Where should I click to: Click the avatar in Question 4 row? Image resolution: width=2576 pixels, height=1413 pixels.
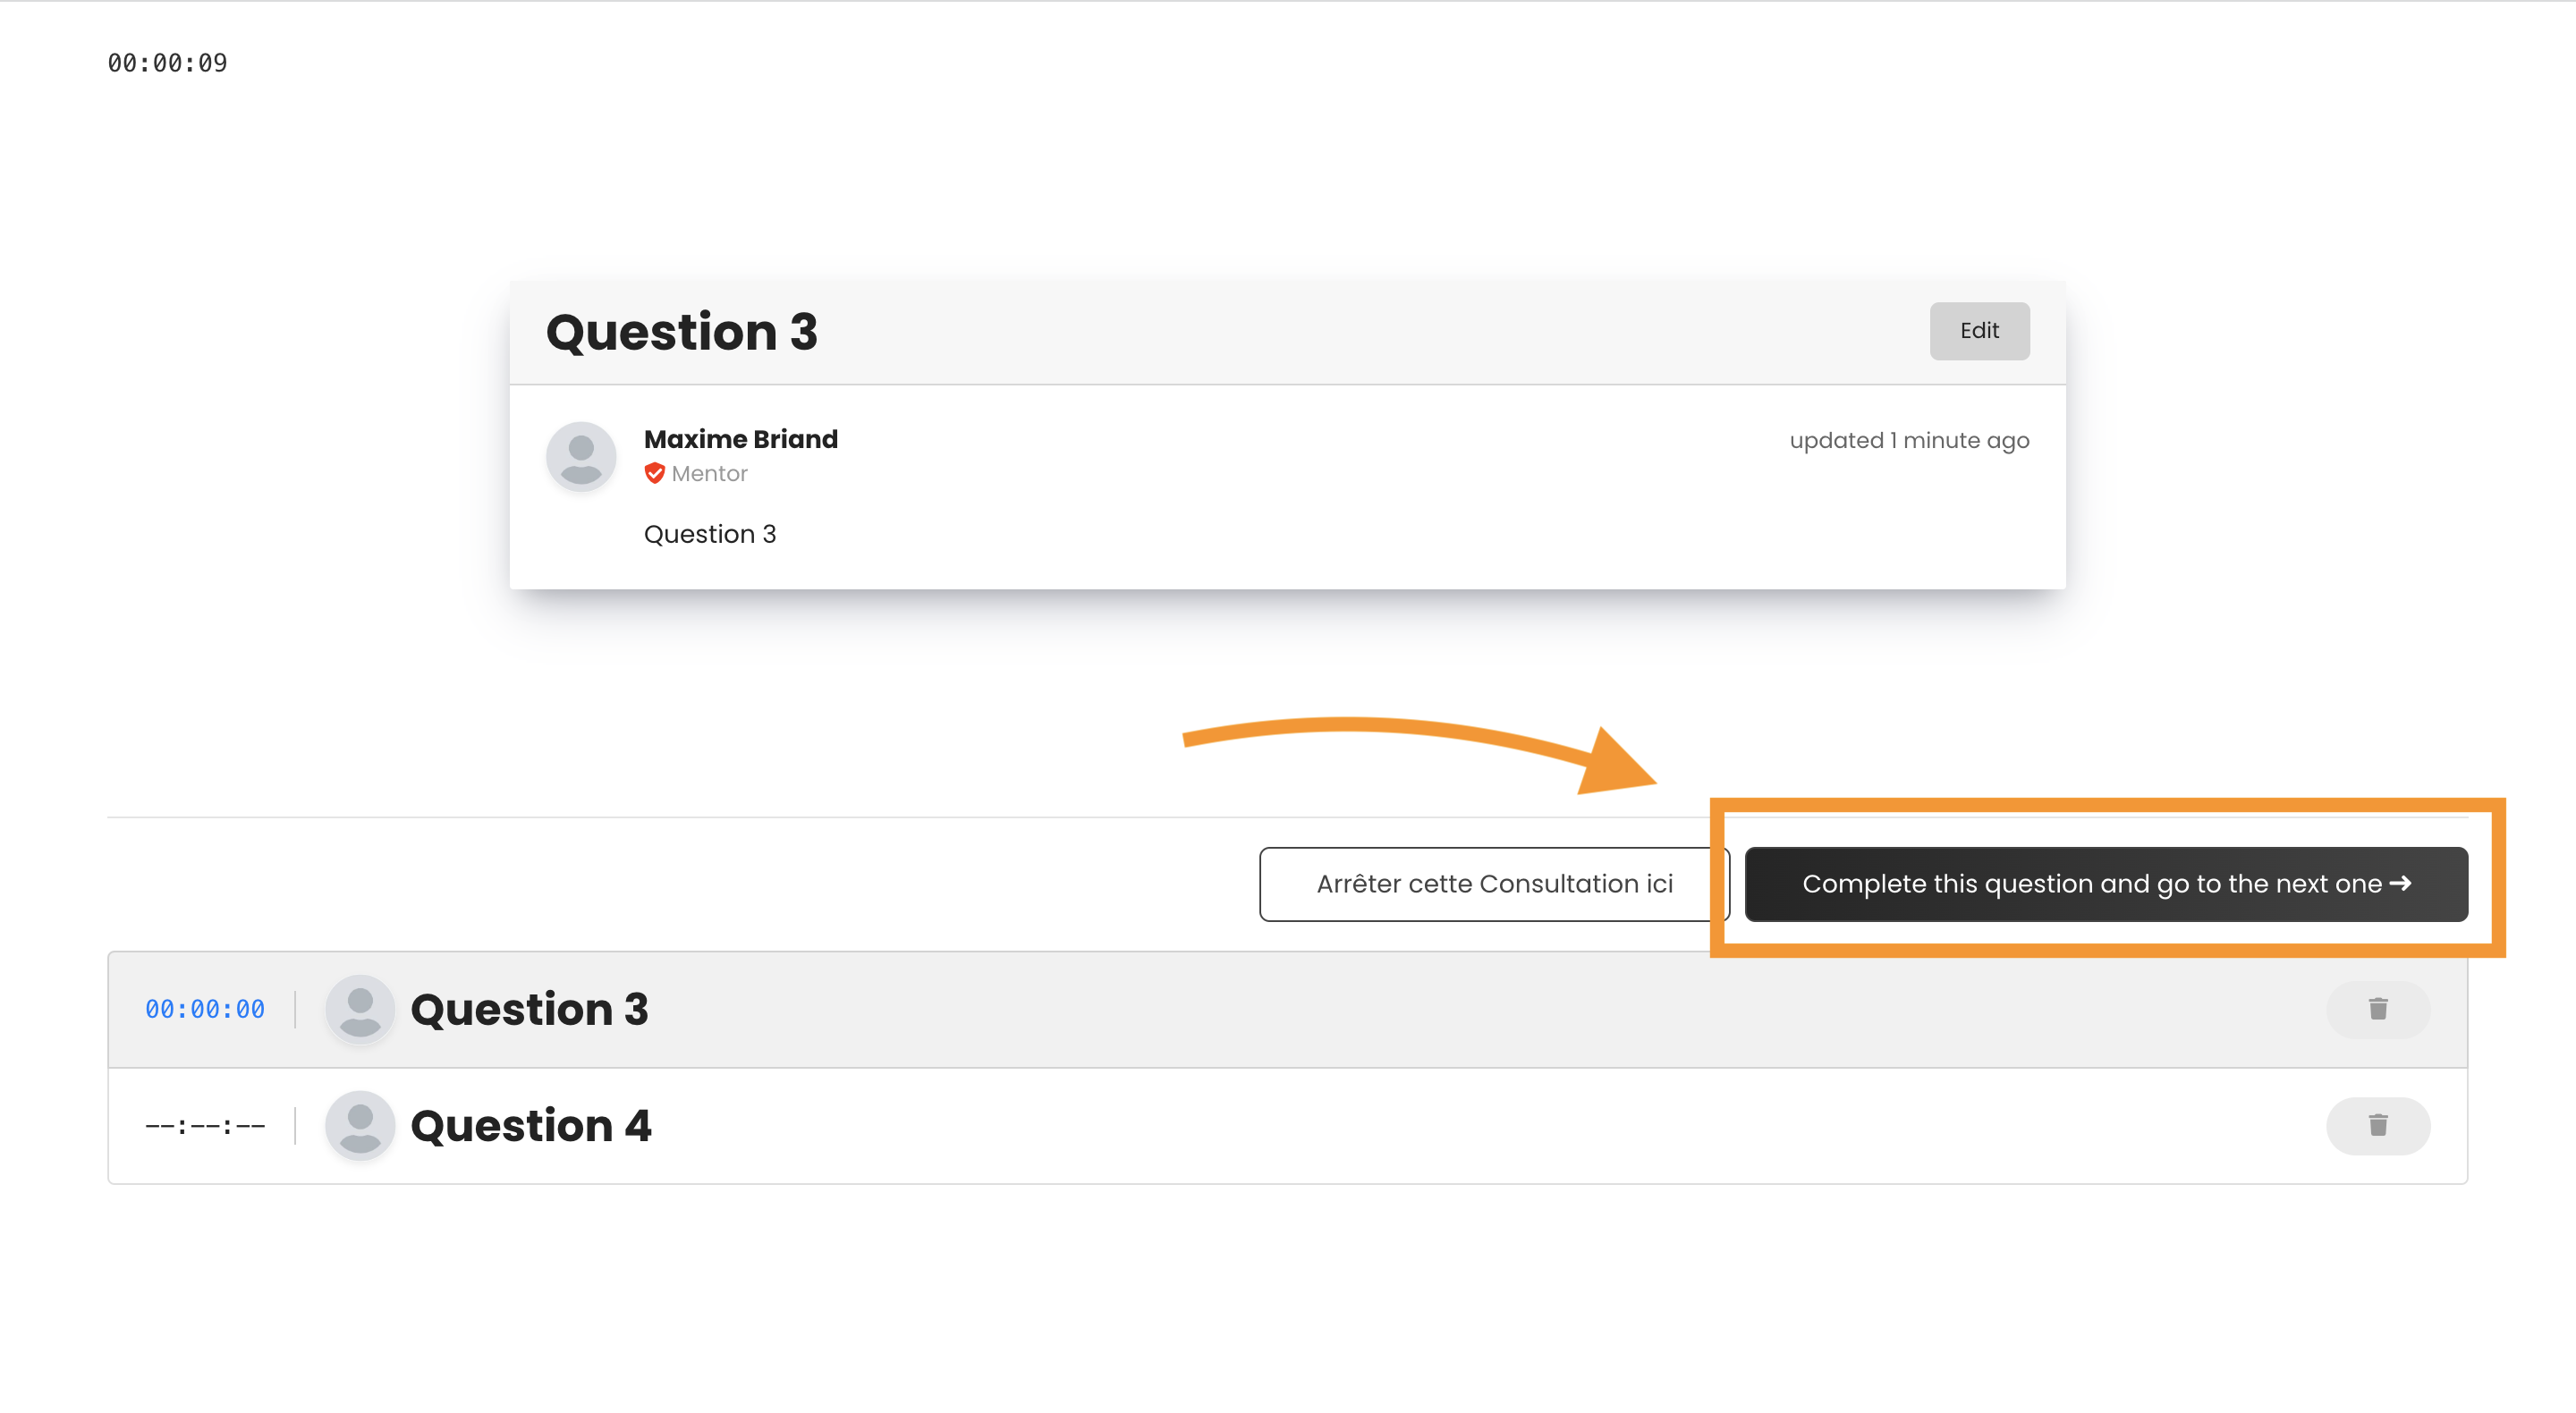tap(360, 1125)
